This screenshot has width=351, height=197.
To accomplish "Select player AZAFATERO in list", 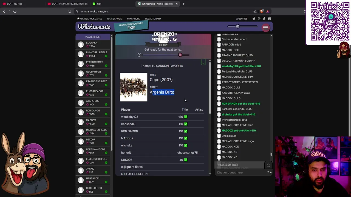I will pyautogui.click(x=93, y=103).
